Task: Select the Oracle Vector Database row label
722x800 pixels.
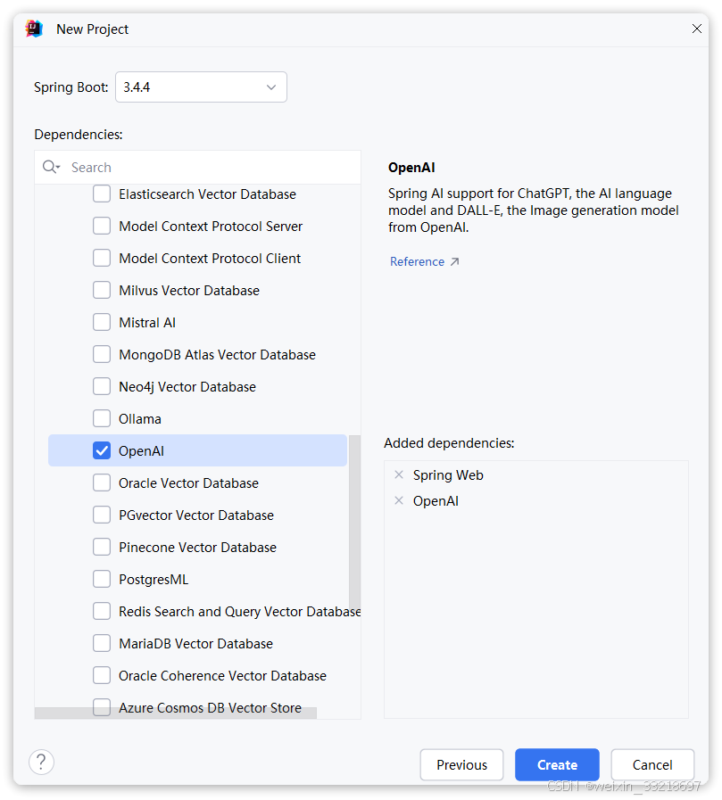Action: [188, 483]
